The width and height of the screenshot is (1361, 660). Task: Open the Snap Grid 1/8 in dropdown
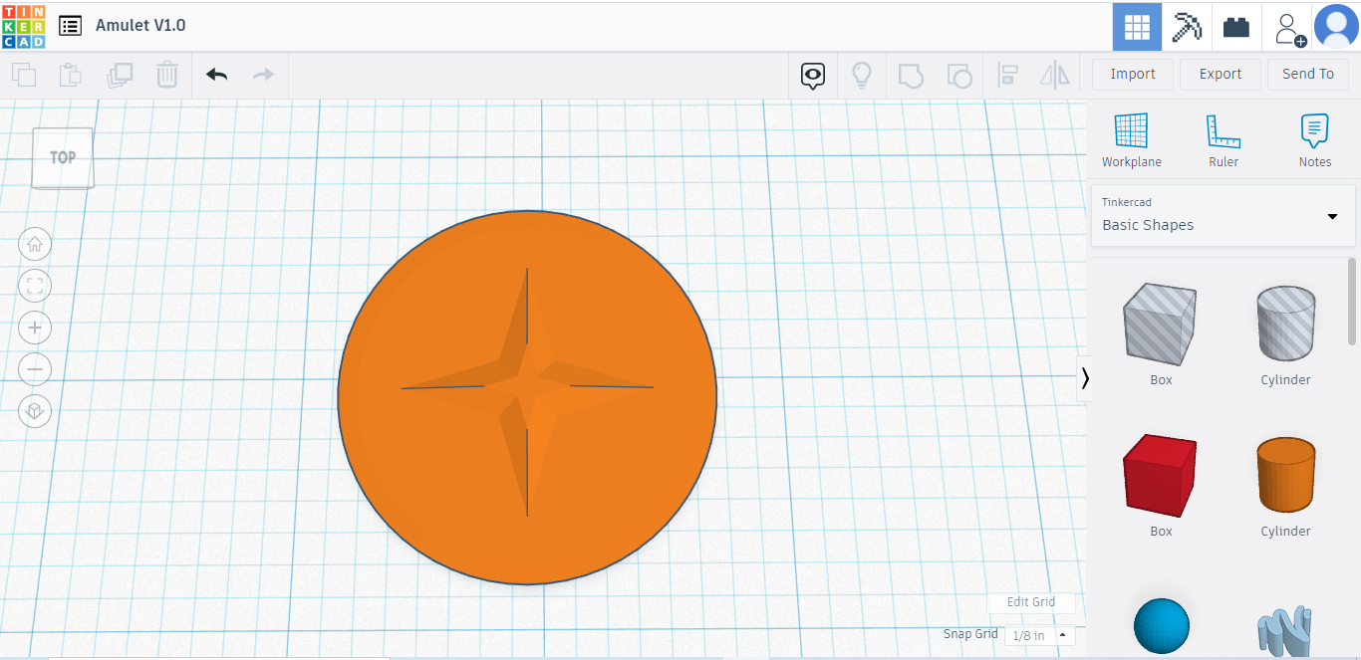tap(1040, 635)
